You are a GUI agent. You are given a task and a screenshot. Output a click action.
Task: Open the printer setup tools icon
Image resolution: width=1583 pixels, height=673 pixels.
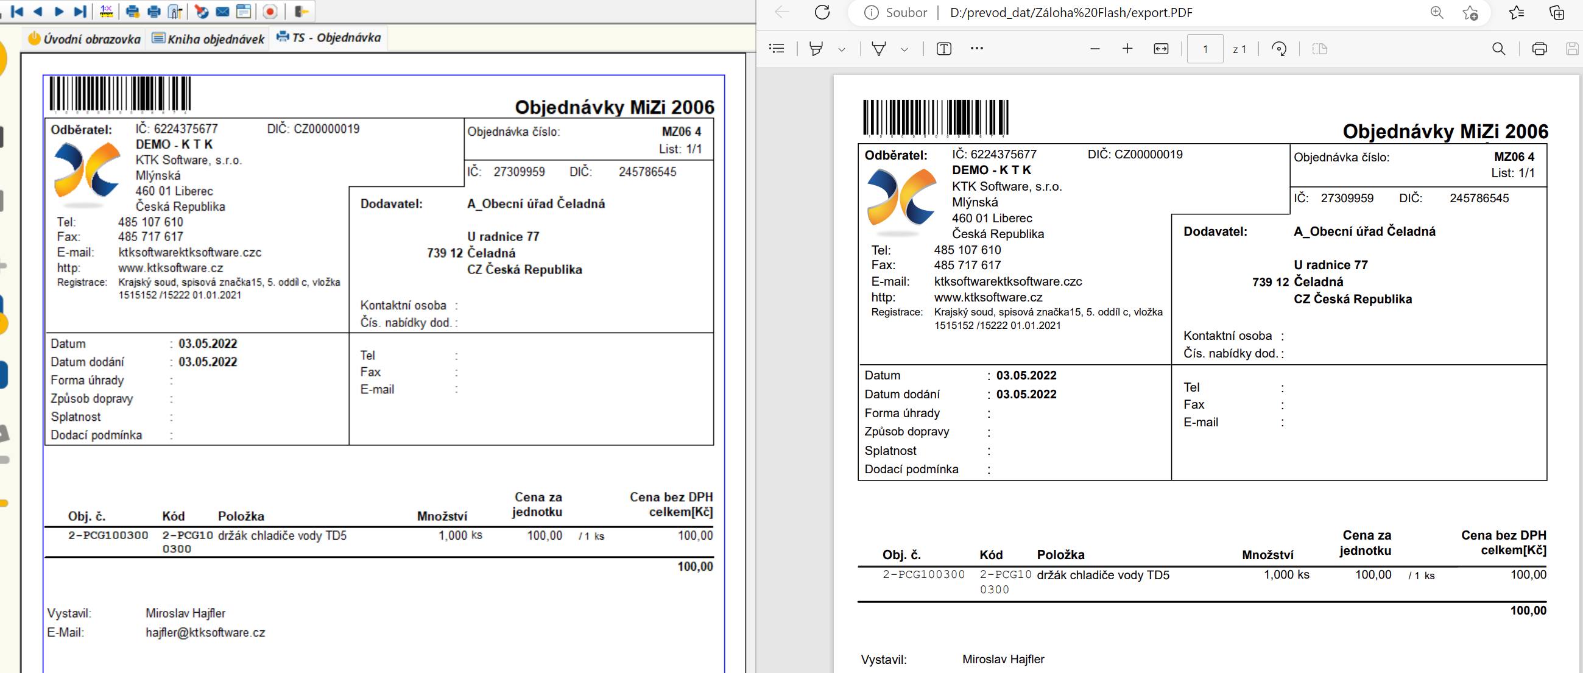175,11
